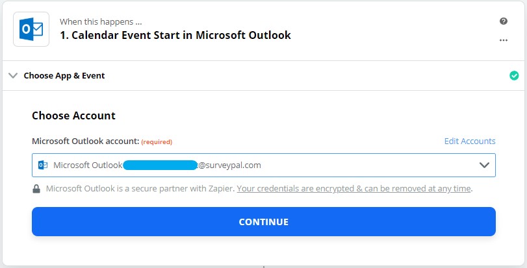The image size is (527, 268).
Task: Click the blue CONTINUE button
Action: coord(264,221)
